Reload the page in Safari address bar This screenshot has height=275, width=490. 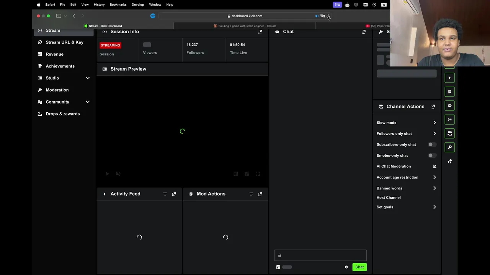(x=328, y=16)
